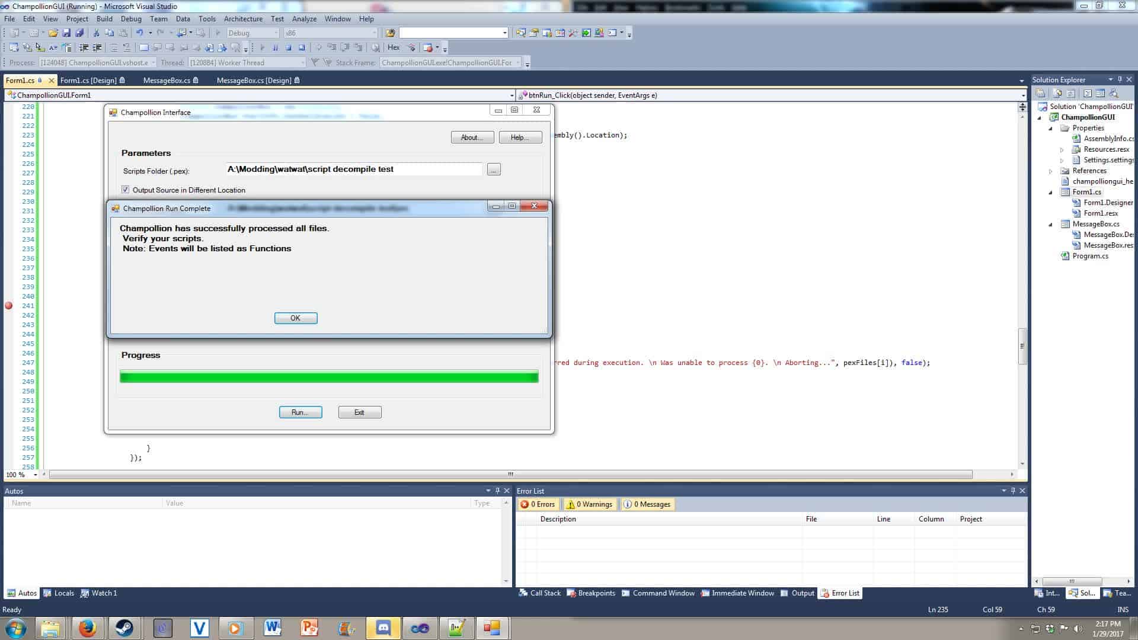Open Steam from the taskbar
1138x640 pixels.
click(124, 628)
